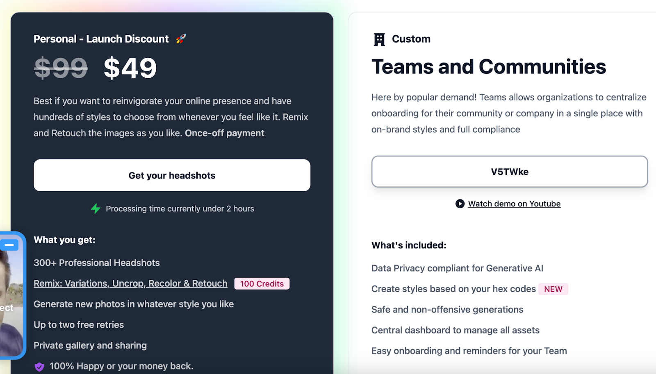Click the Personal - Launch Discount title
This screenshot has width=656, height=374.
101,39
